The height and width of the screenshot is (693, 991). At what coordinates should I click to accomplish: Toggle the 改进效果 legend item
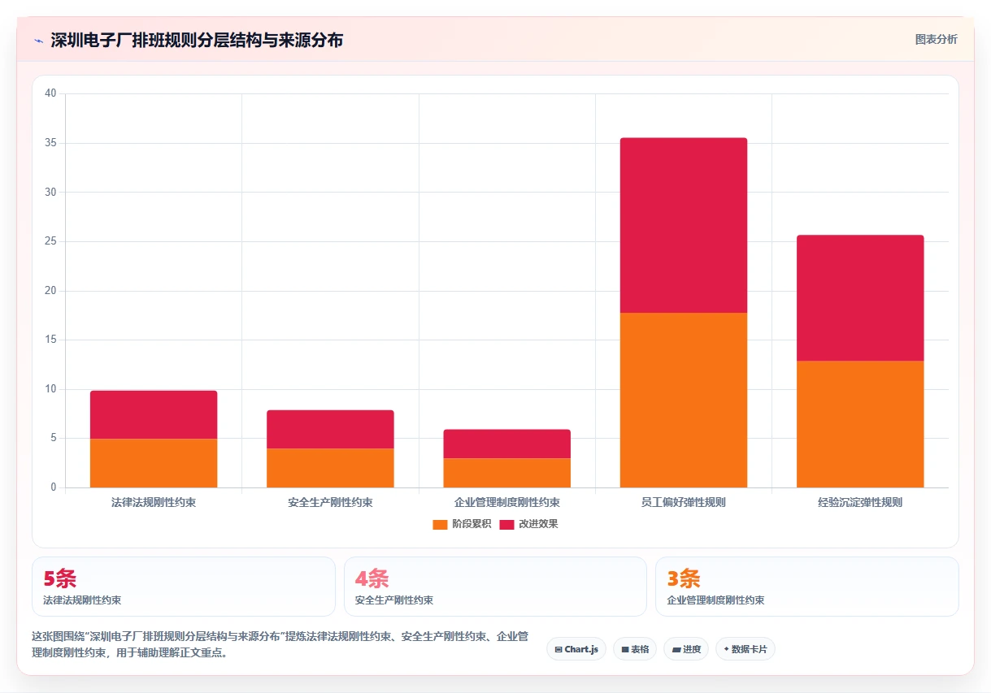(528, 524)
